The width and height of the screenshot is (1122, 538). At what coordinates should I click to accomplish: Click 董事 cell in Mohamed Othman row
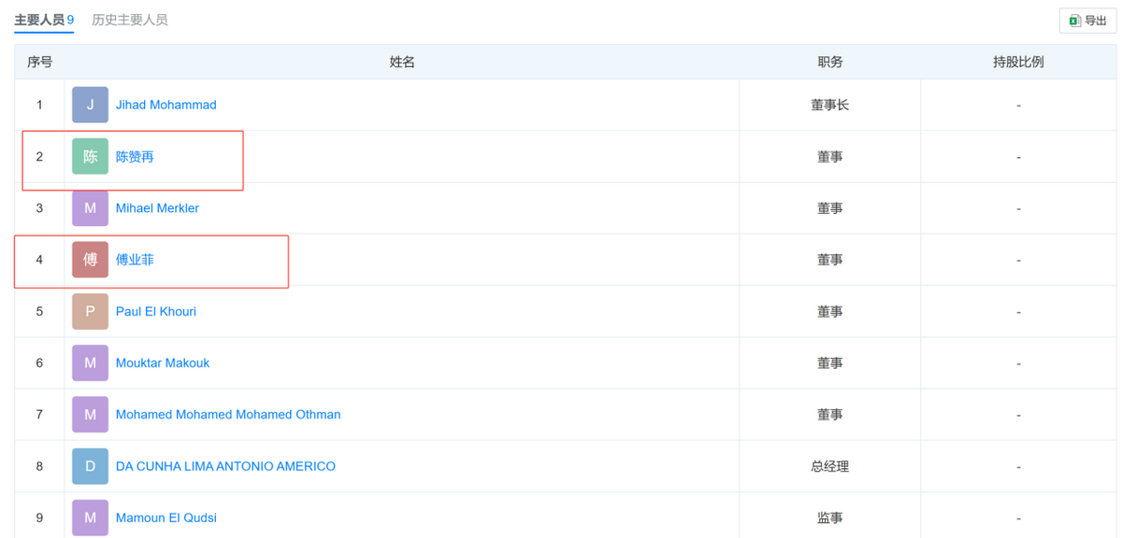tap(830, 415)
